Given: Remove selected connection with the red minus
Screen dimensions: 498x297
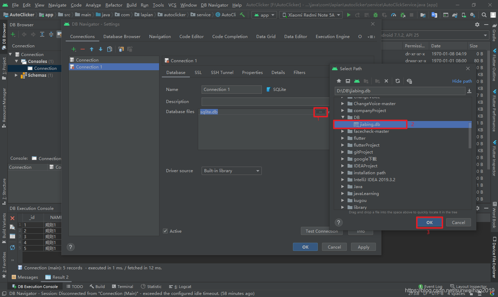Looking at the screenshot, I should (83, 49).
